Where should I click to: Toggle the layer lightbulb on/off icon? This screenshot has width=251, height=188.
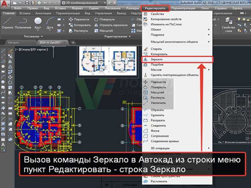[239, 19]
